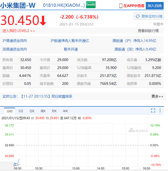The image size is (168, 171).
Task: Add stock via 加入自选 button
Action: tap(155, 6)
